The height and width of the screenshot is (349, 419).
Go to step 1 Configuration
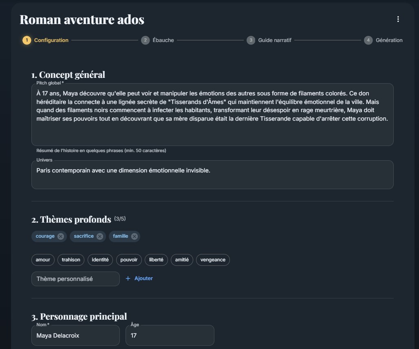(46, 40)
